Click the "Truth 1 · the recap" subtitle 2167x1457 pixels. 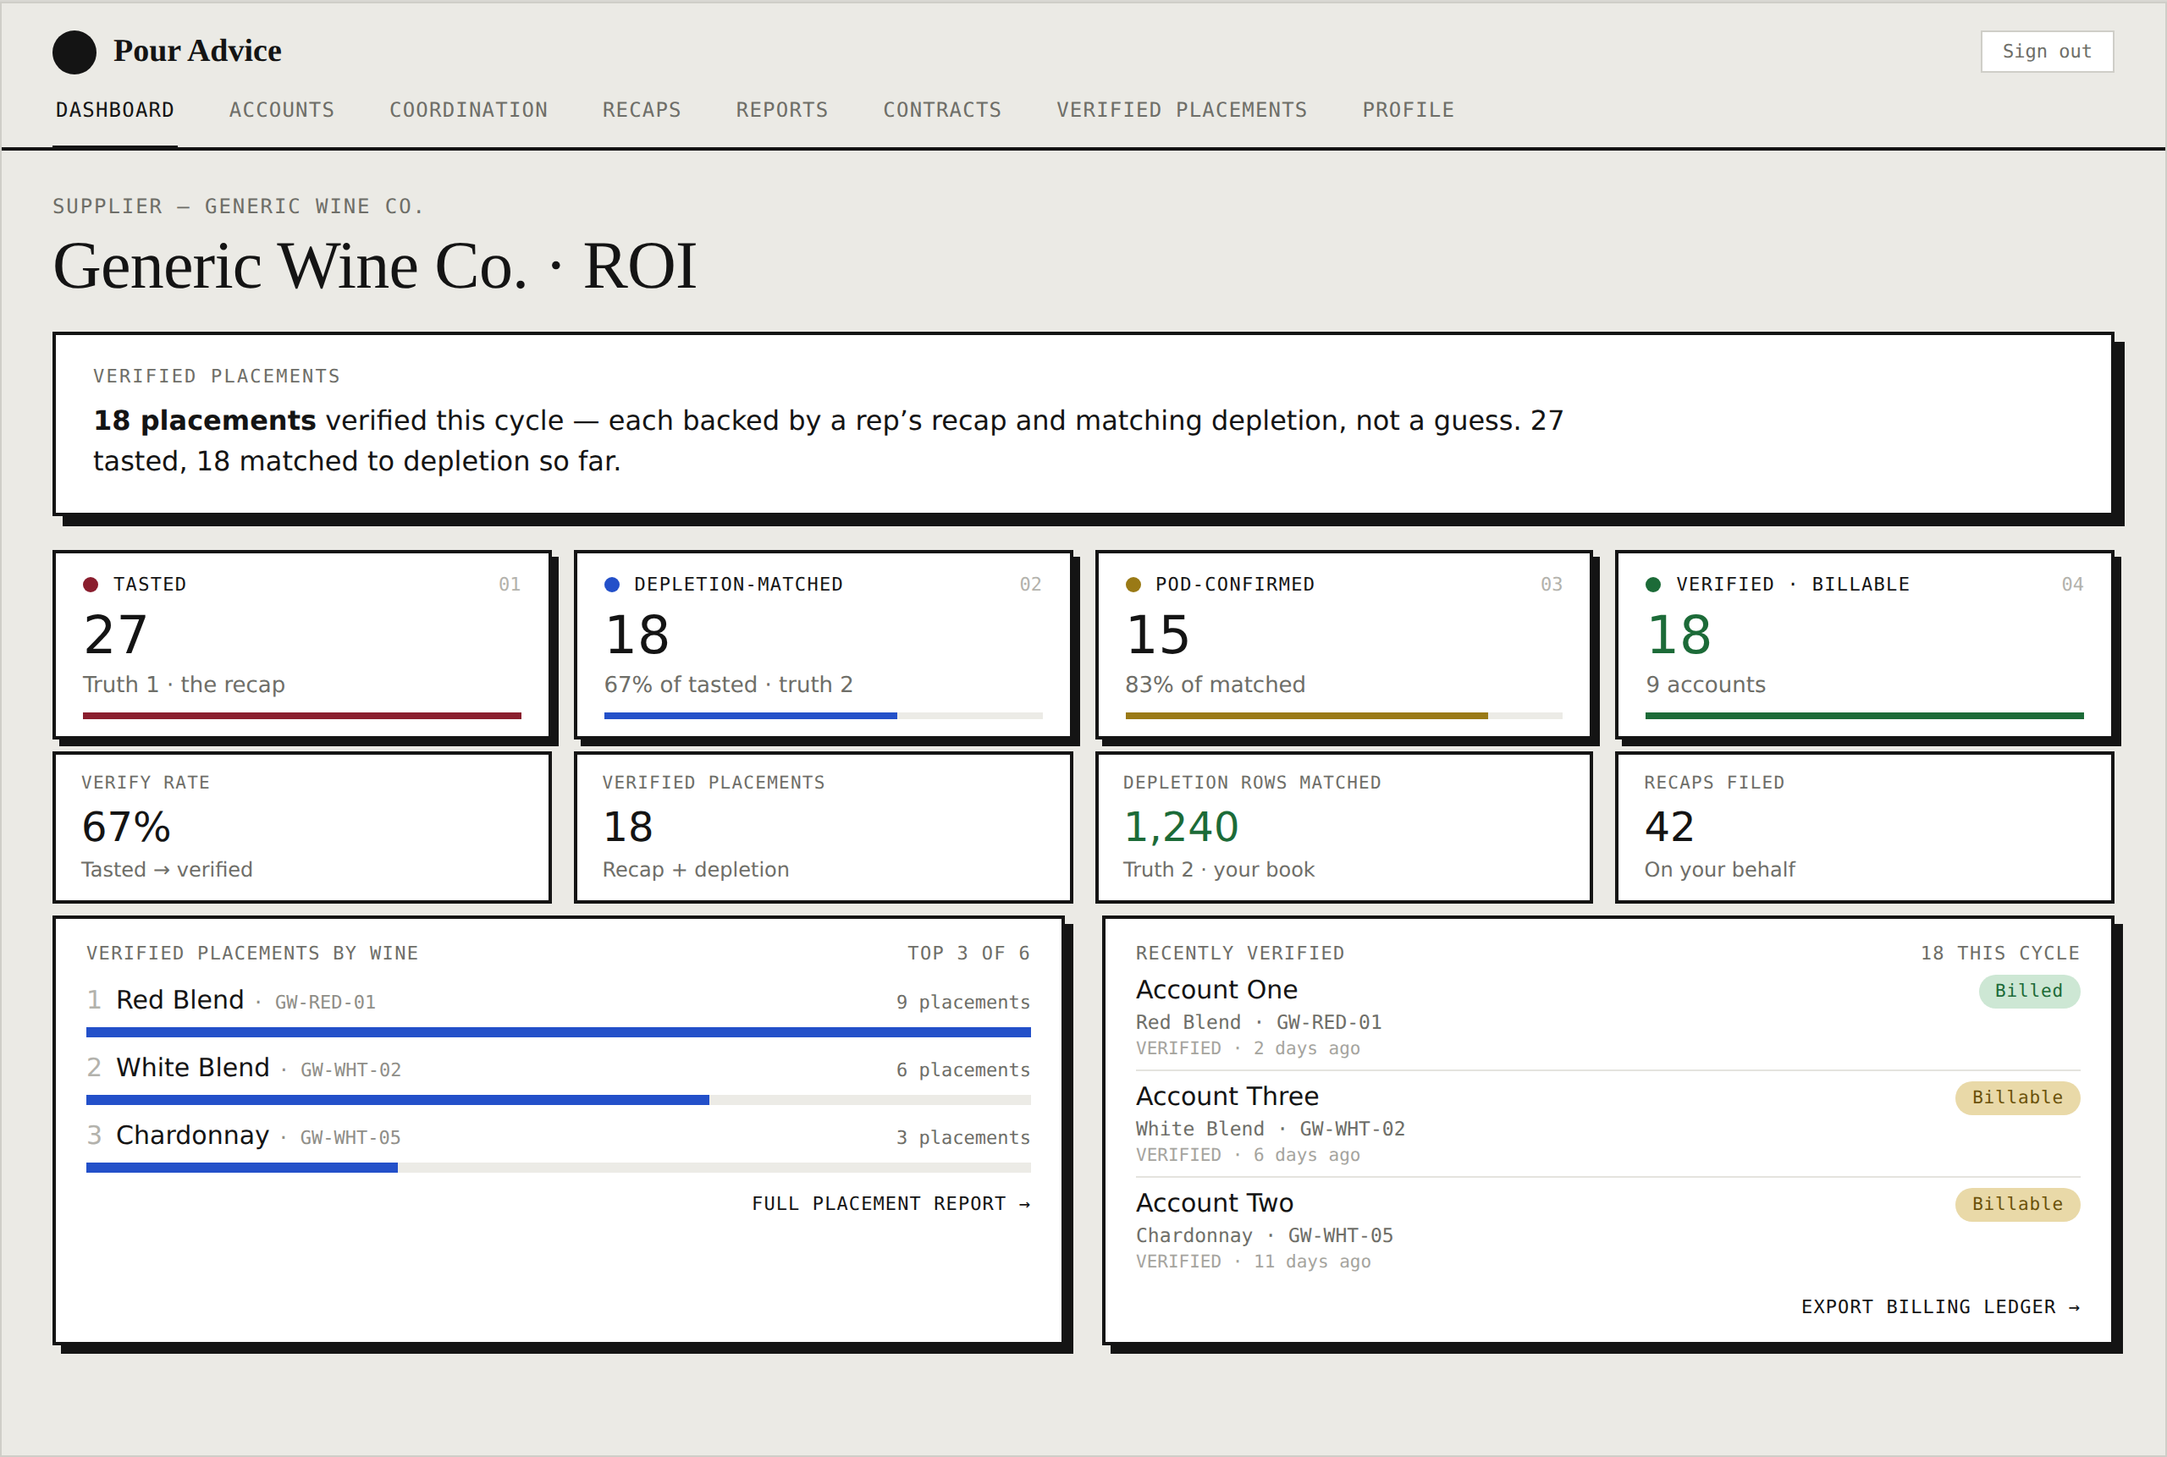click(184, 685)
